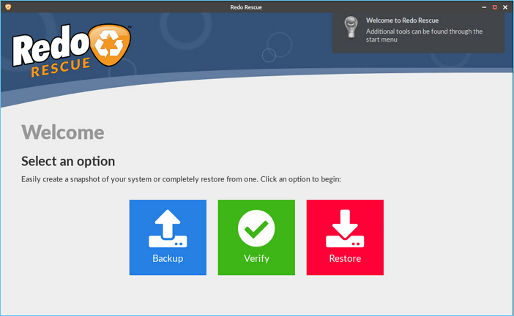Click the 'Additional tools can be found' message
This screenshot has width=514, height=316.
[x=424, y=35]
